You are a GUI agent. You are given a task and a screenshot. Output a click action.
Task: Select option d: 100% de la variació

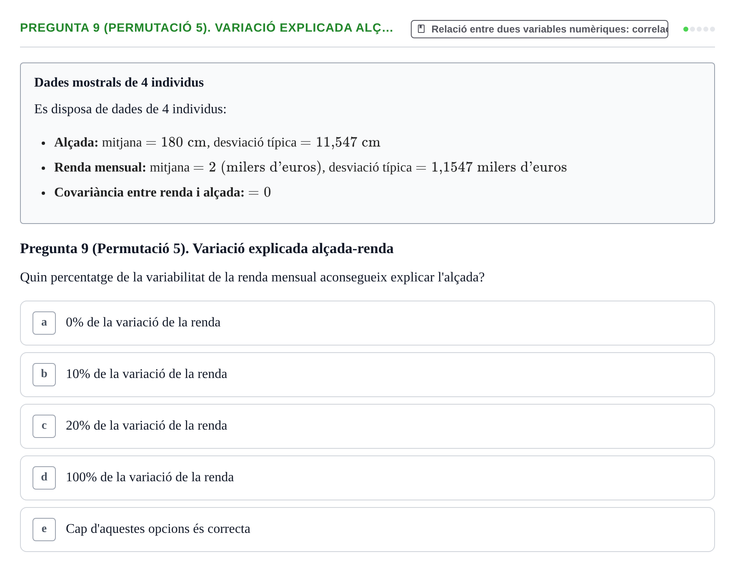pyautogui.click(x=367, y=478)
